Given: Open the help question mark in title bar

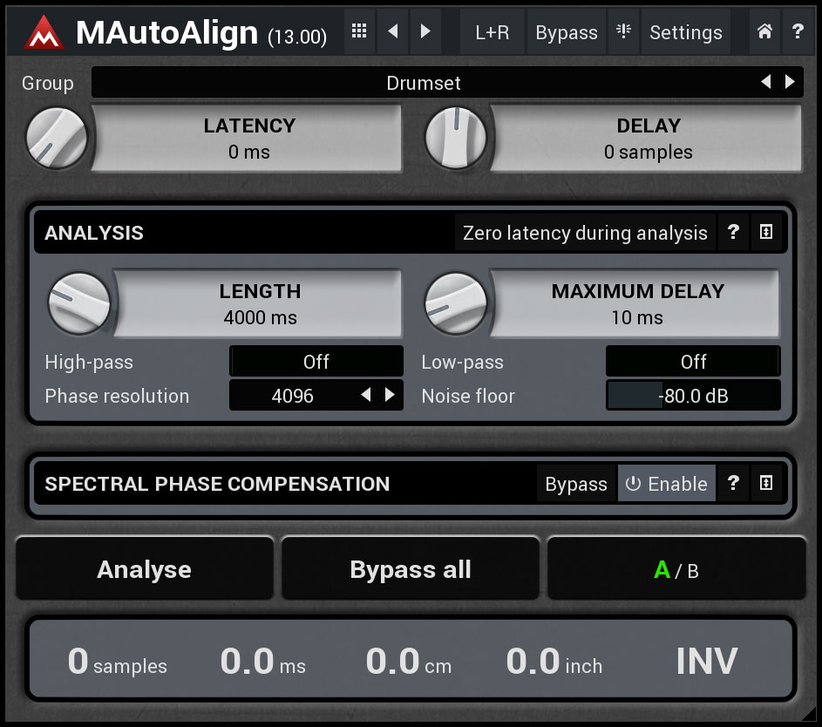Looking at the screenshot, I should pos(798,32).
